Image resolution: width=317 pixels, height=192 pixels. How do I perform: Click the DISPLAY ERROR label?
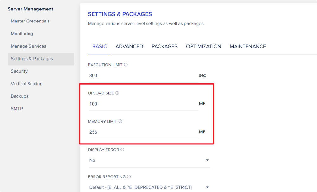pyautogui.click(x=104, y=150)
